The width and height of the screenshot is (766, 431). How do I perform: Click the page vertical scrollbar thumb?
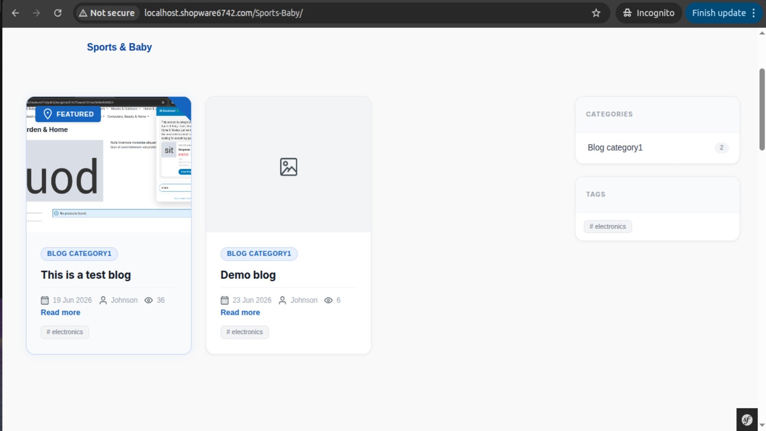(762, 109)
